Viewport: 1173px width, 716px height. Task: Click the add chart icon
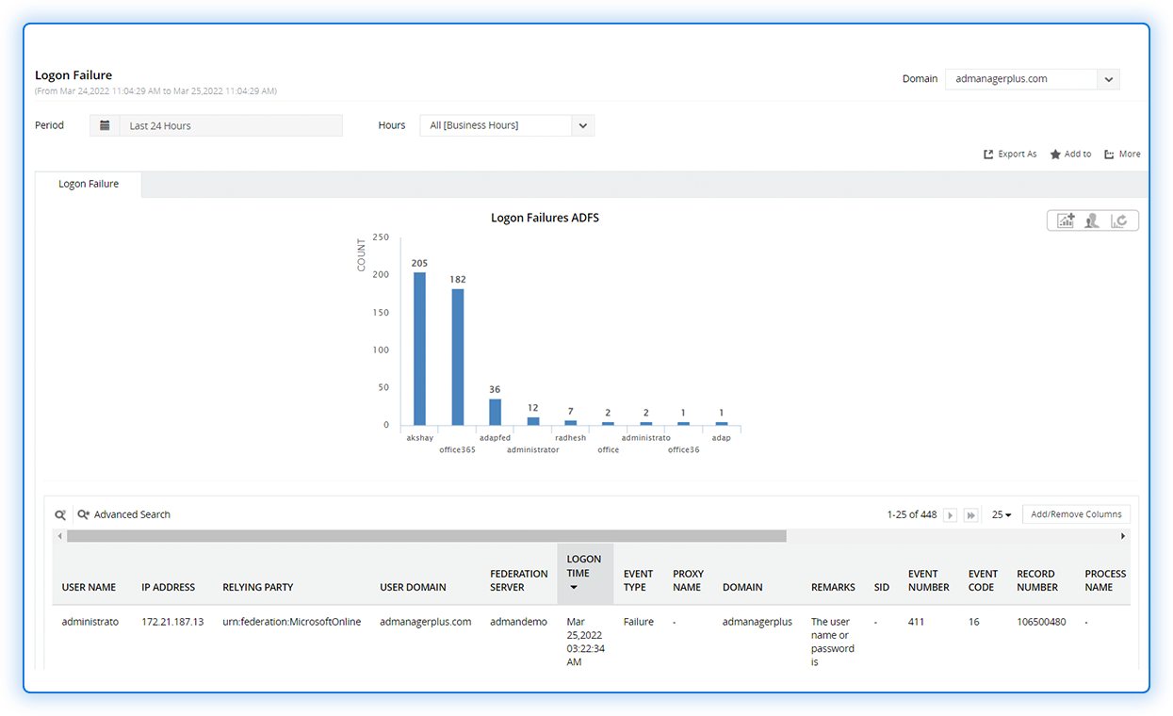pyautogui.click(x=1066, y=220)
